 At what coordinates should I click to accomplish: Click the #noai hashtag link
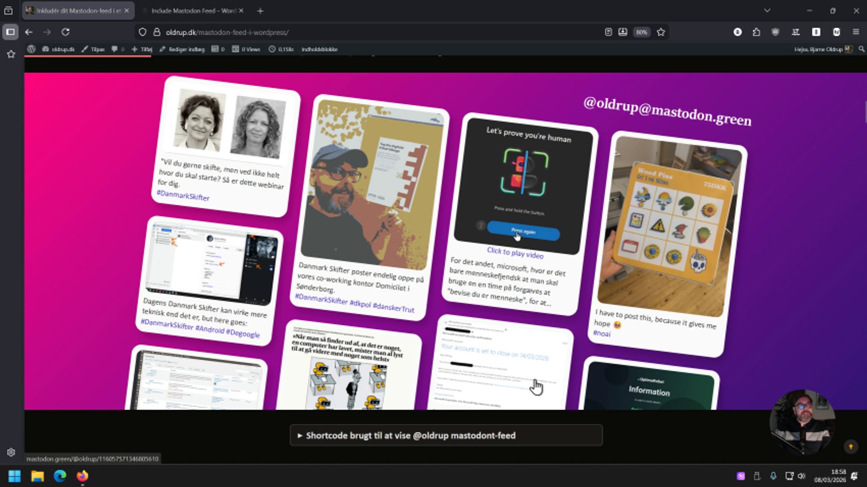pos(601,333)
